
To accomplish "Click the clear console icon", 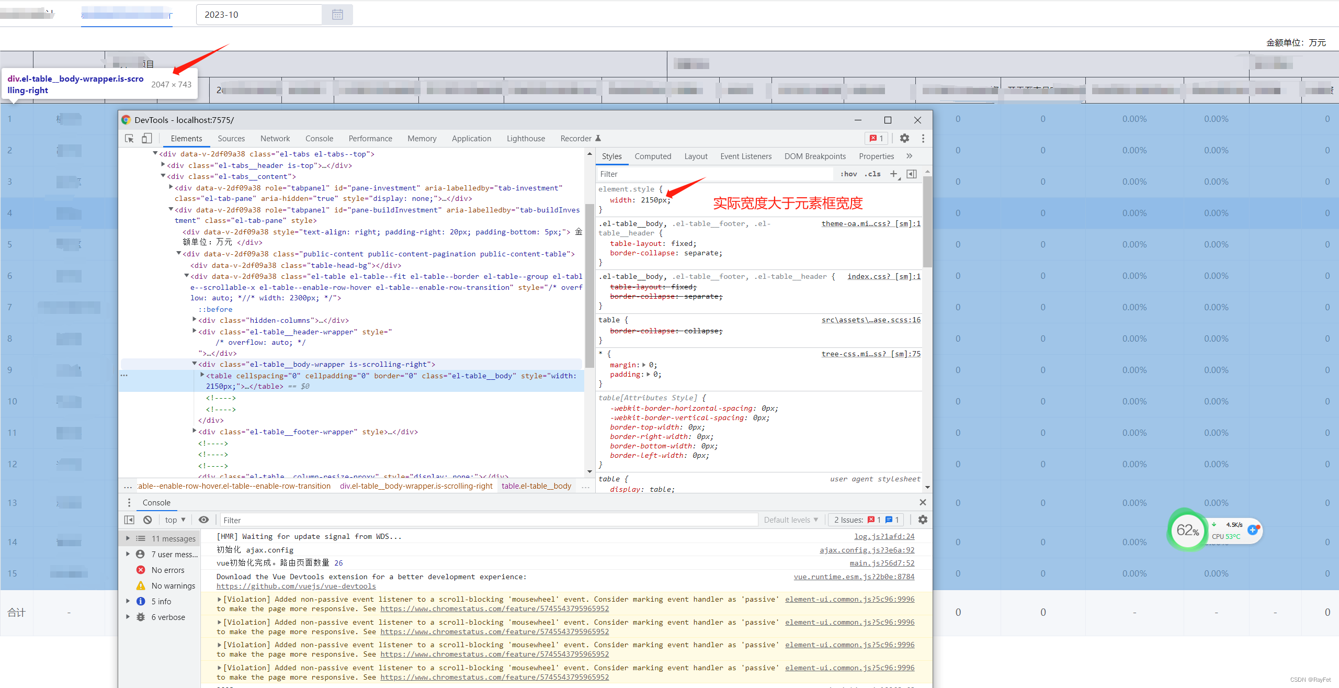I will [146, 520].
